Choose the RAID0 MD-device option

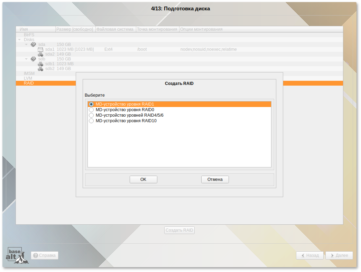pyautogui.click(x=91, y=110)
